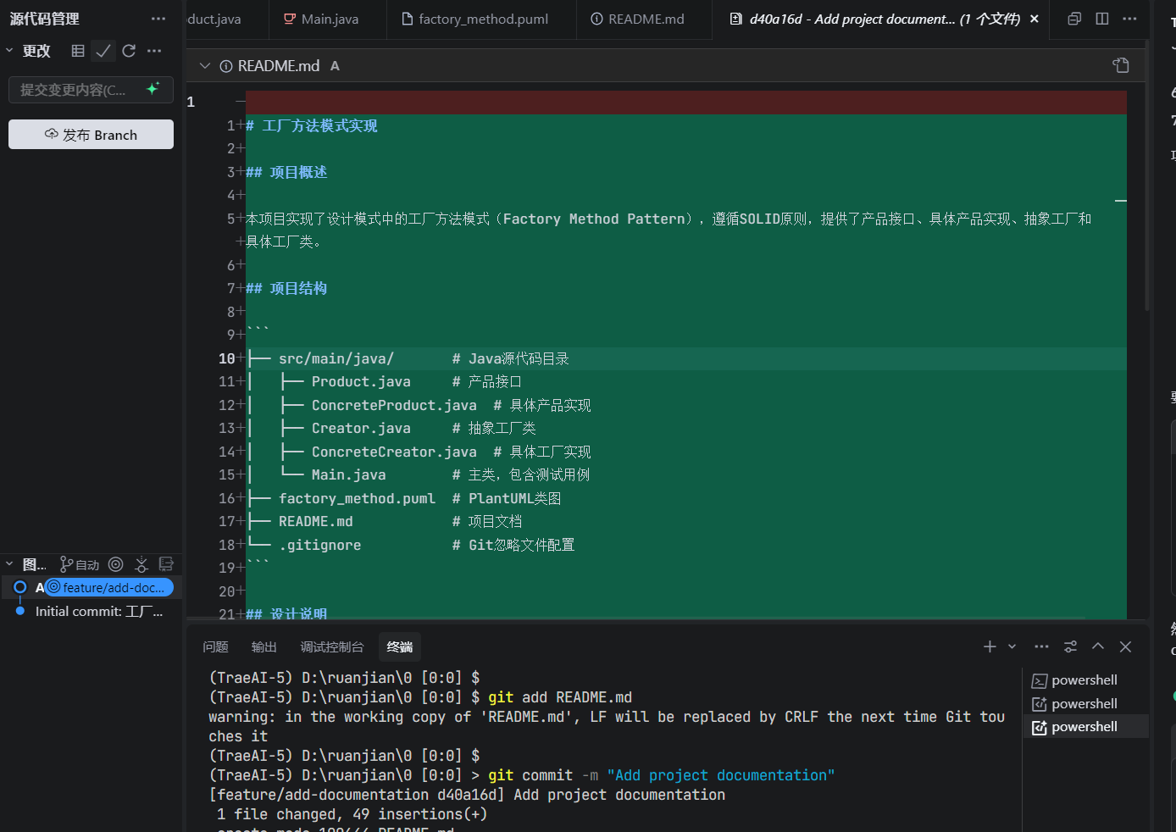This screenshot has height=832, width=1176.
Task: Collapse the README.md diff section
Action: coord(204,65)
